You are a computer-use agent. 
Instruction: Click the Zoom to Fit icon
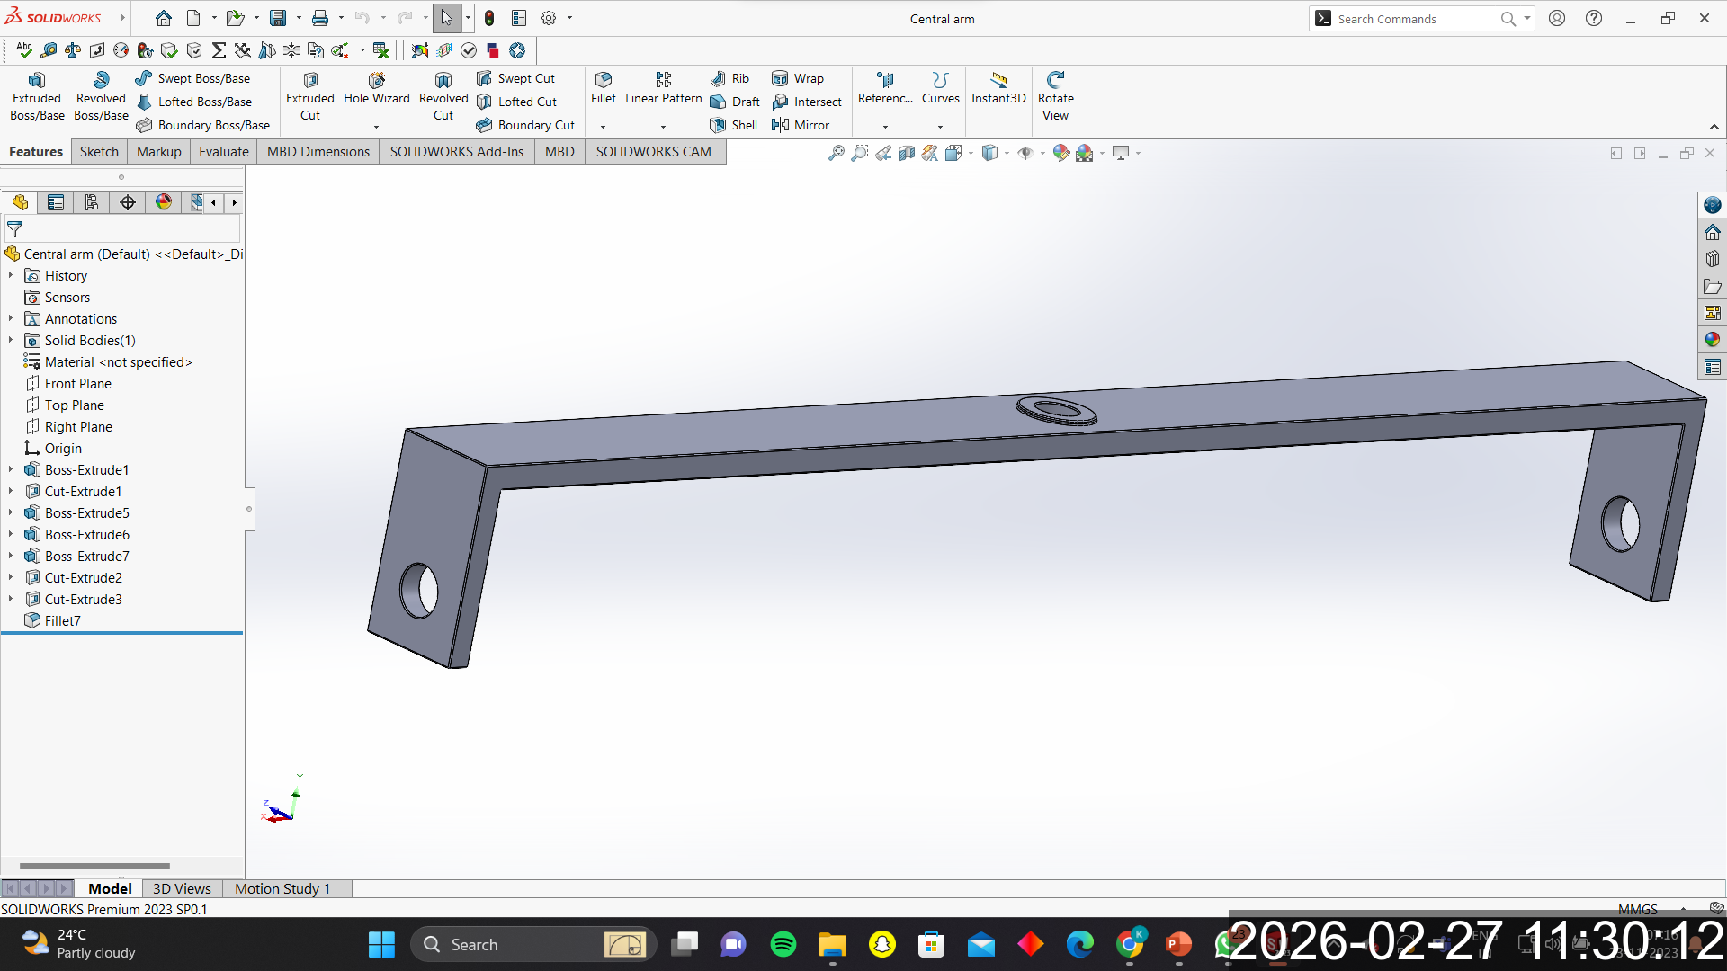click(836, 153)
